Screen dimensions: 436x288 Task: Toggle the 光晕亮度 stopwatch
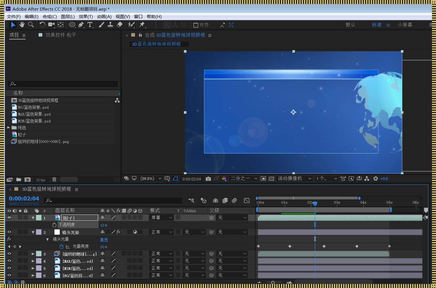click(x=61, y=247)
